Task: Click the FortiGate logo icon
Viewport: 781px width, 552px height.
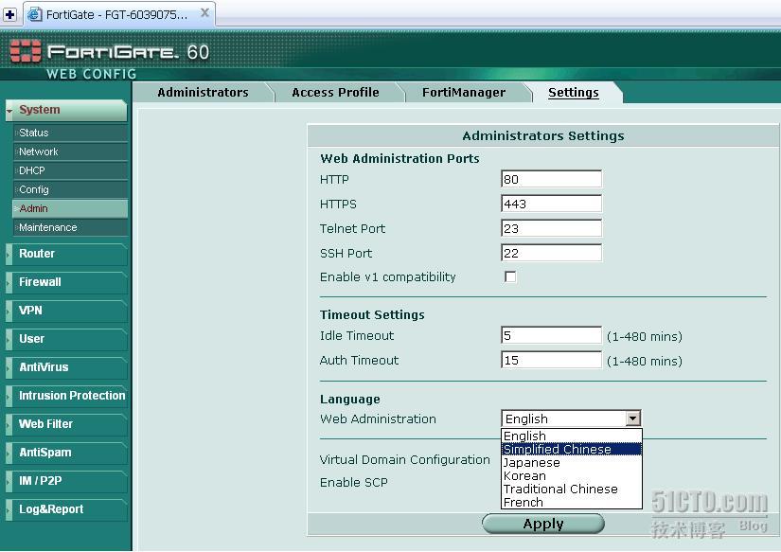Action: 25,51
